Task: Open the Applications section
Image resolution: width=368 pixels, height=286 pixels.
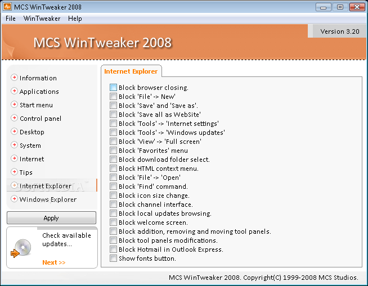Action: [x=39, y=92]
